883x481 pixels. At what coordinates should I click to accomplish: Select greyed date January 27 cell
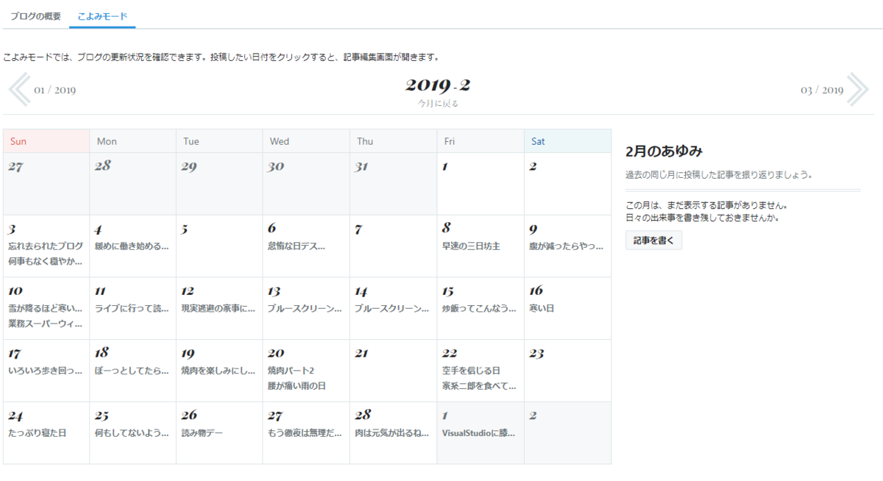(x=46, y=184)
